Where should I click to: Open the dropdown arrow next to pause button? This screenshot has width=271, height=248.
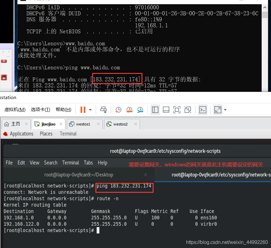click(x=90, y=110)
